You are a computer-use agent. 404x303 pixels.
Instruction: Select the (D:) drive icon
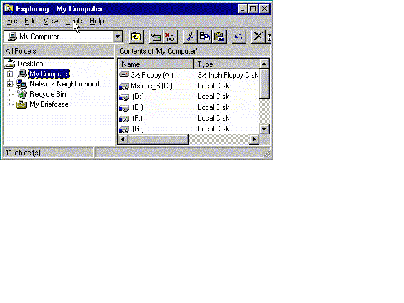[124, 97]
